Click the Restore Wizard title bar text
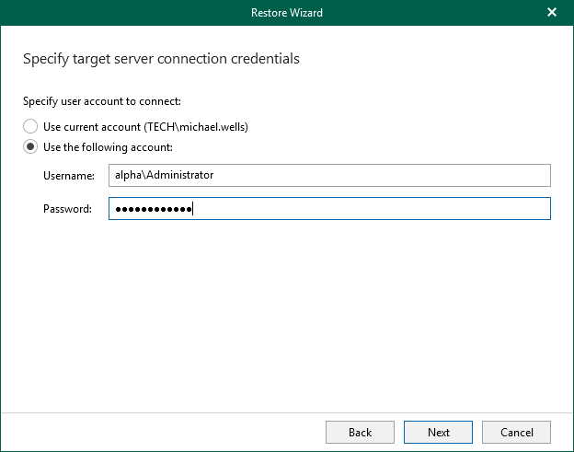Image resolution: width=574 pixels, height=452 pixels. pyautogui.click(x=286, y=13)
